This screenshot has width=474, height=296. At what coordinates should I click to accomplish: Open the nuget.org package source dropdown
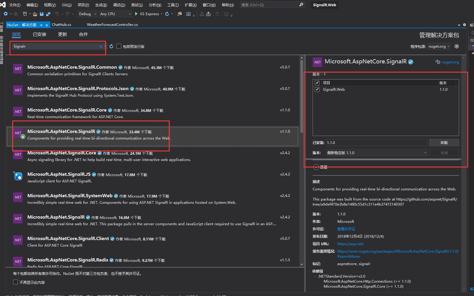tap(439, 46)
